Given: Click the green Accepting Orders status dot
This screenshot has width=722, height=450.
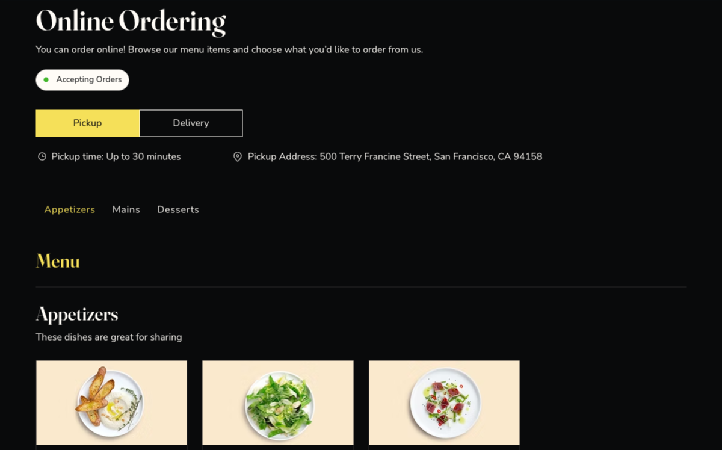Looking at the screenshot, I should 46,79.
